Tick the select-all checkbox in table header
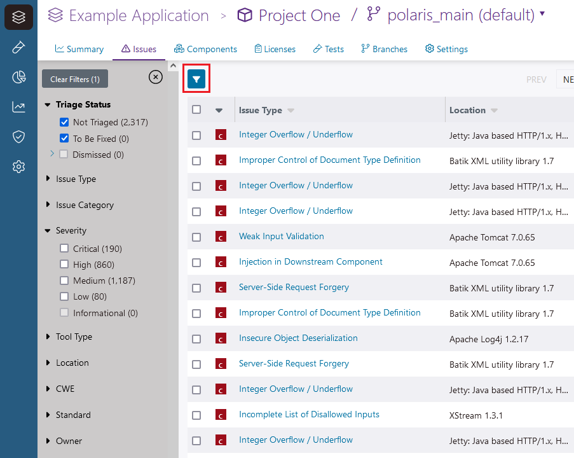The width and height of the screenshot is (574, 458). (x=196, y=109)
